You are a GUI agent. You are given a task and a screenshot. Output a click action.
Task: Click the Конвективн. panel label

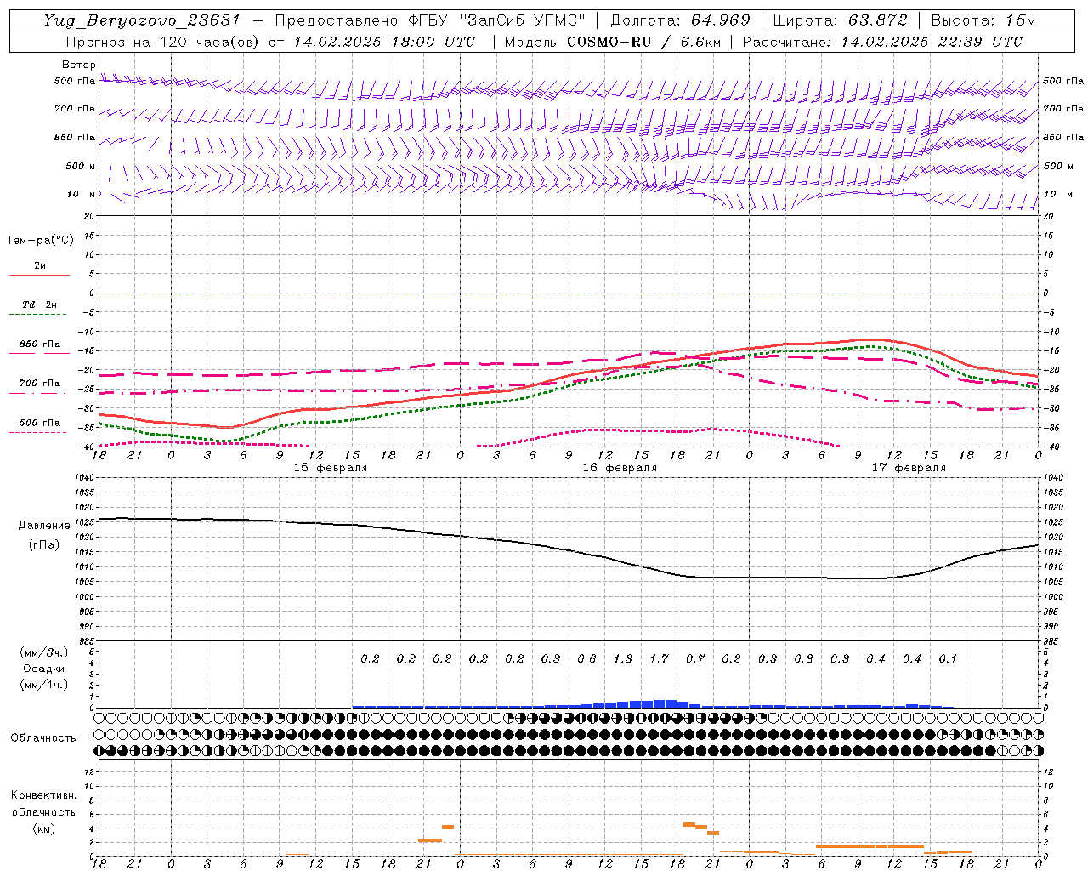[44, 795]
